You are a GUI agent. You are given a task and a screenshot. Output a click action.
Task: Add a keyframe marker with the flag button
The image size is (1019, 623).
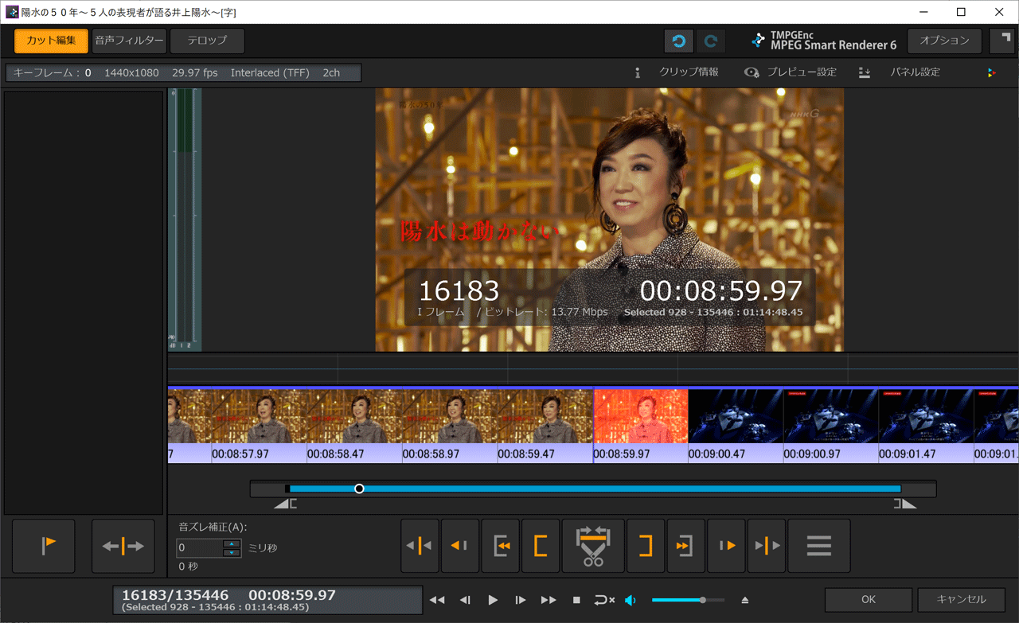[44, 546]
